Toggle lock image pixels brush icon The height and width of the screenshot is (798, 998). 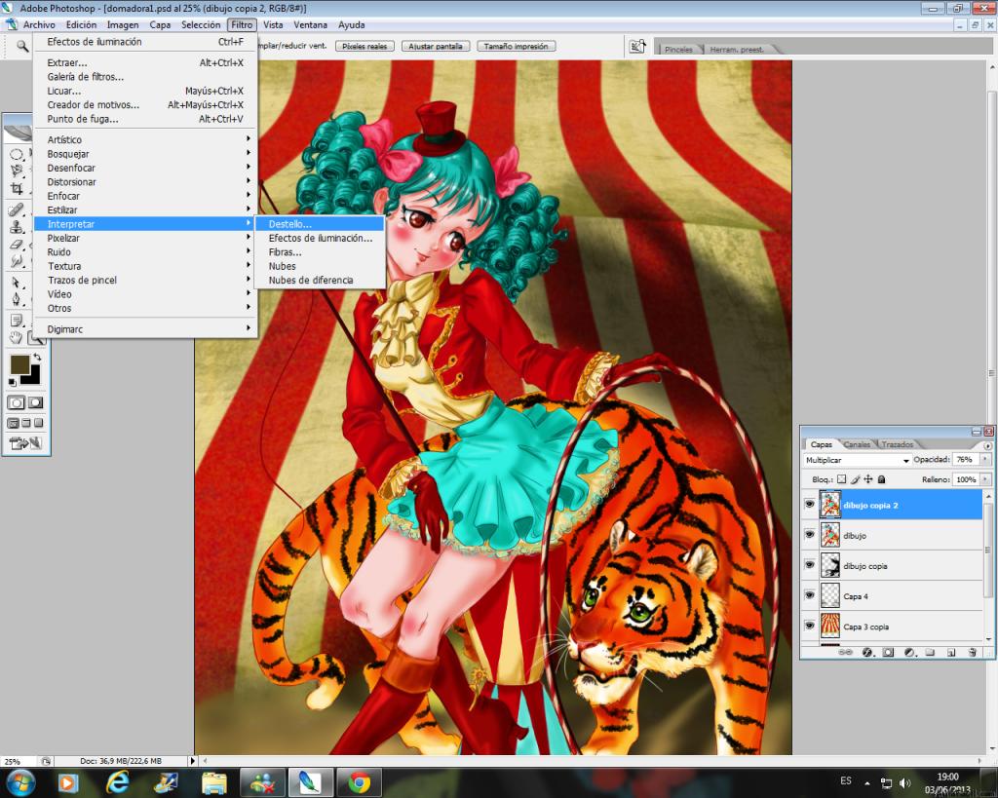[x=856, y=479]
